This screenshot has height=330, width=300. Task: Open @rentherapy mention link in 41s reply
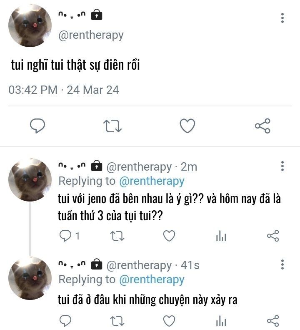[x=152, y=280]
